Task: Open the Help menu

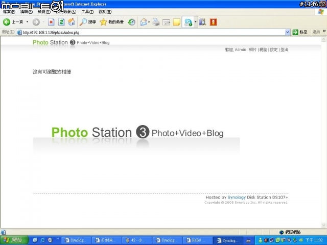Action: pyautogui.click(x=105, y=12)
